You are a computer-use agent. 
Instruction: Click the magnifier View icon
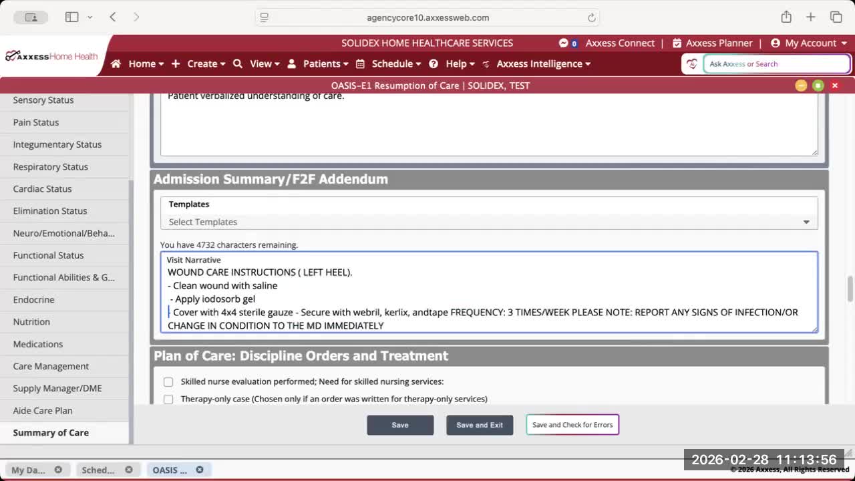point(238,64)
